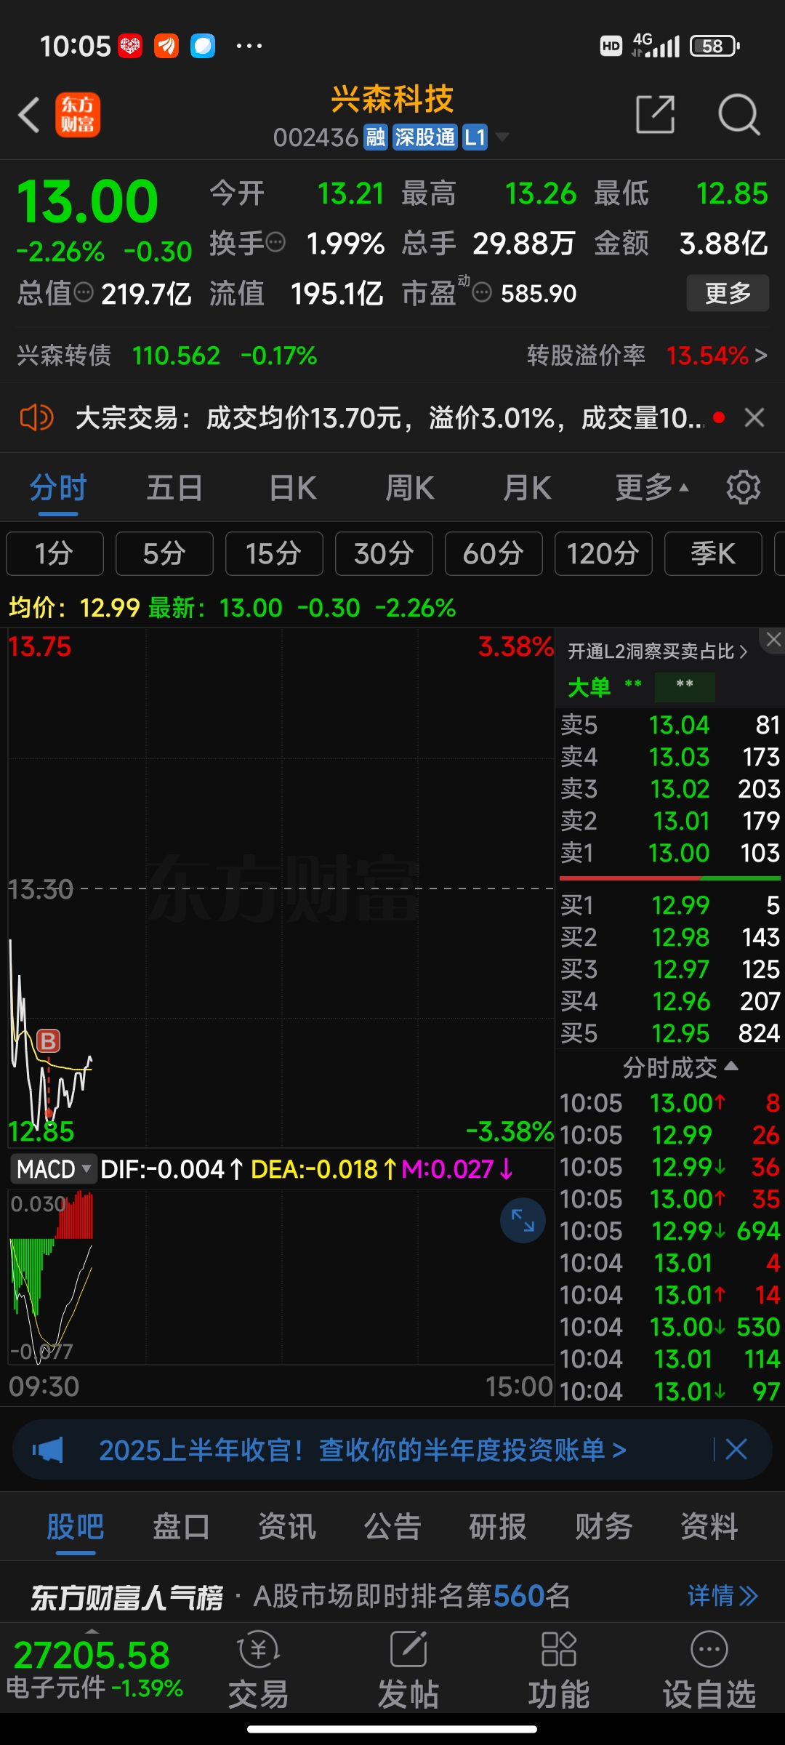Collapse the 分时成交 list
The height and width of the screenshot is (1745, 785).
[x=680, y=1067]
